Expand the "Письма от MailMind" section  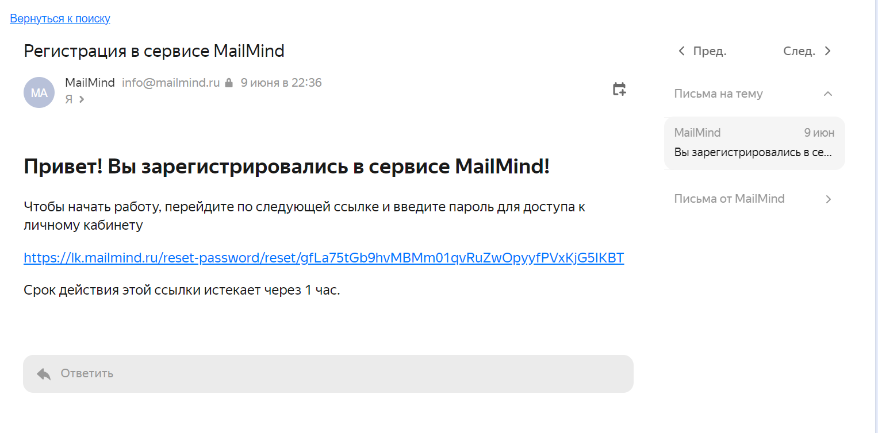tap(828, 199)
